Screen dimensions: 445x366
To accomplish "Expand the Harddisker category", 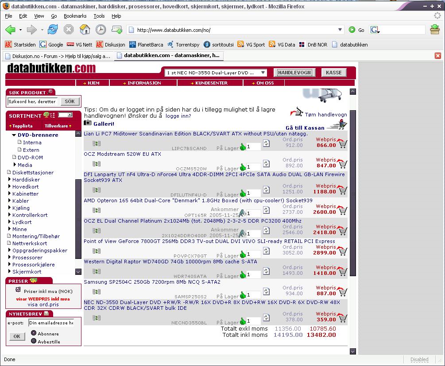I will coord(9,179).
